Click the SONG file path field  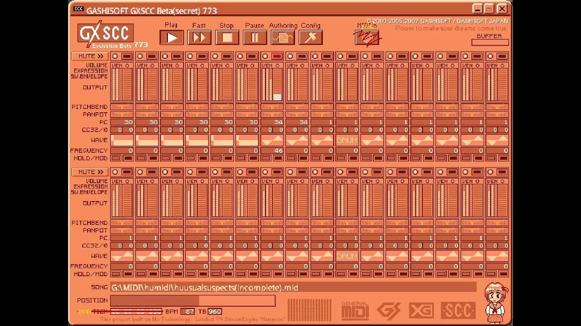293,288
